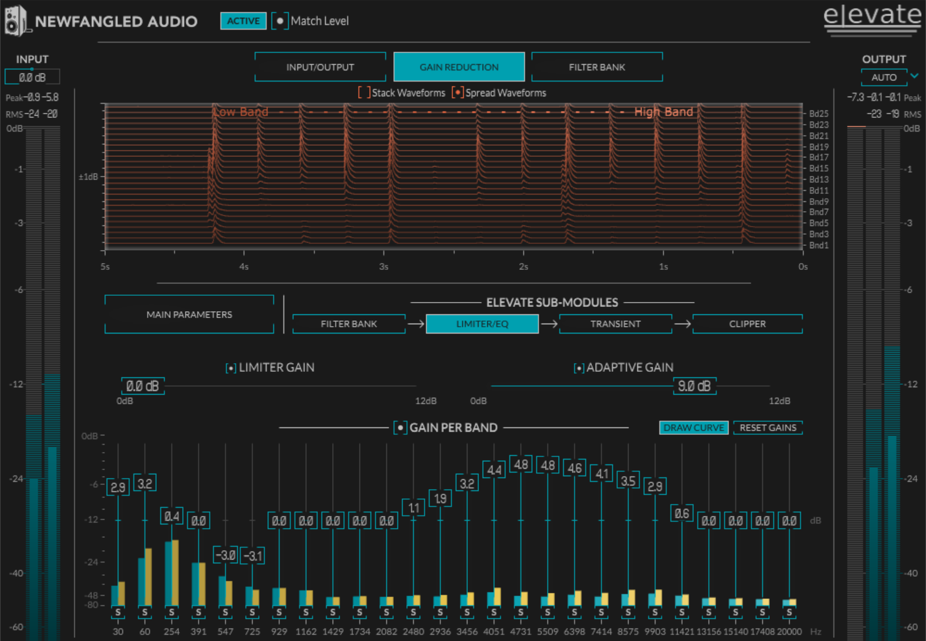The image size is (926, 641).
Task: Solo the 20000 Hz band
Action: coord(789,613)
